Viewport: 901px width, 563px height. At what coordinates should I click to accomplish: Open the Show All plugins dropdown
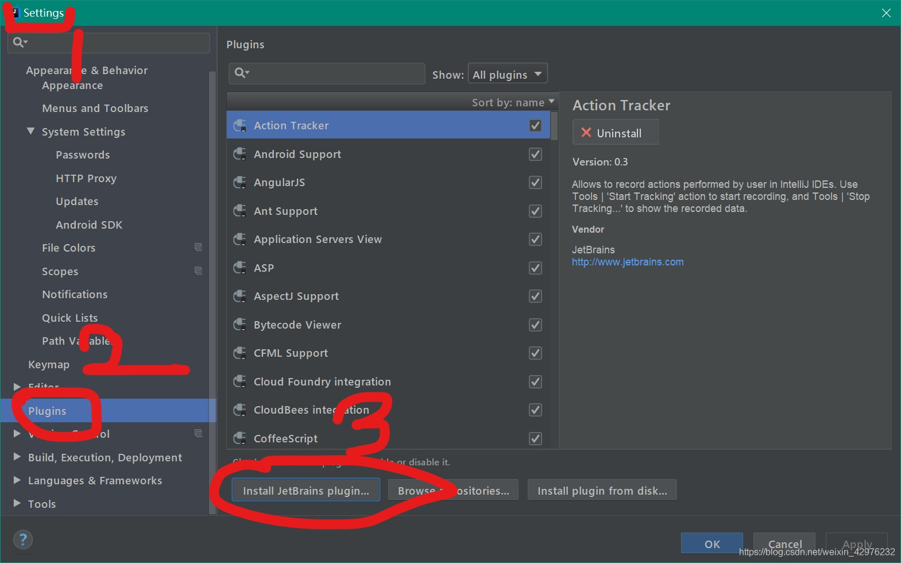pos(508,74)
